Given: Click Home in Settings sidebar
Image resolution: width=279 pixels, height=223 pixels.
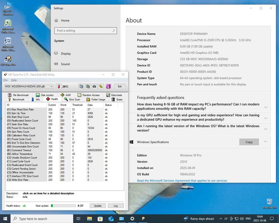Looking at the screenshot, I should [62, 20].
